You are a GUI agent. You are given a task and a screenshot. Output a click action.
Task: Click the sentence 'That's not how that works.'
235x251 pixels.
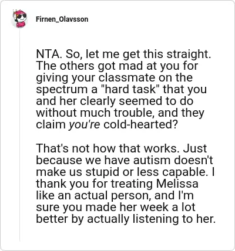point(108,148)
